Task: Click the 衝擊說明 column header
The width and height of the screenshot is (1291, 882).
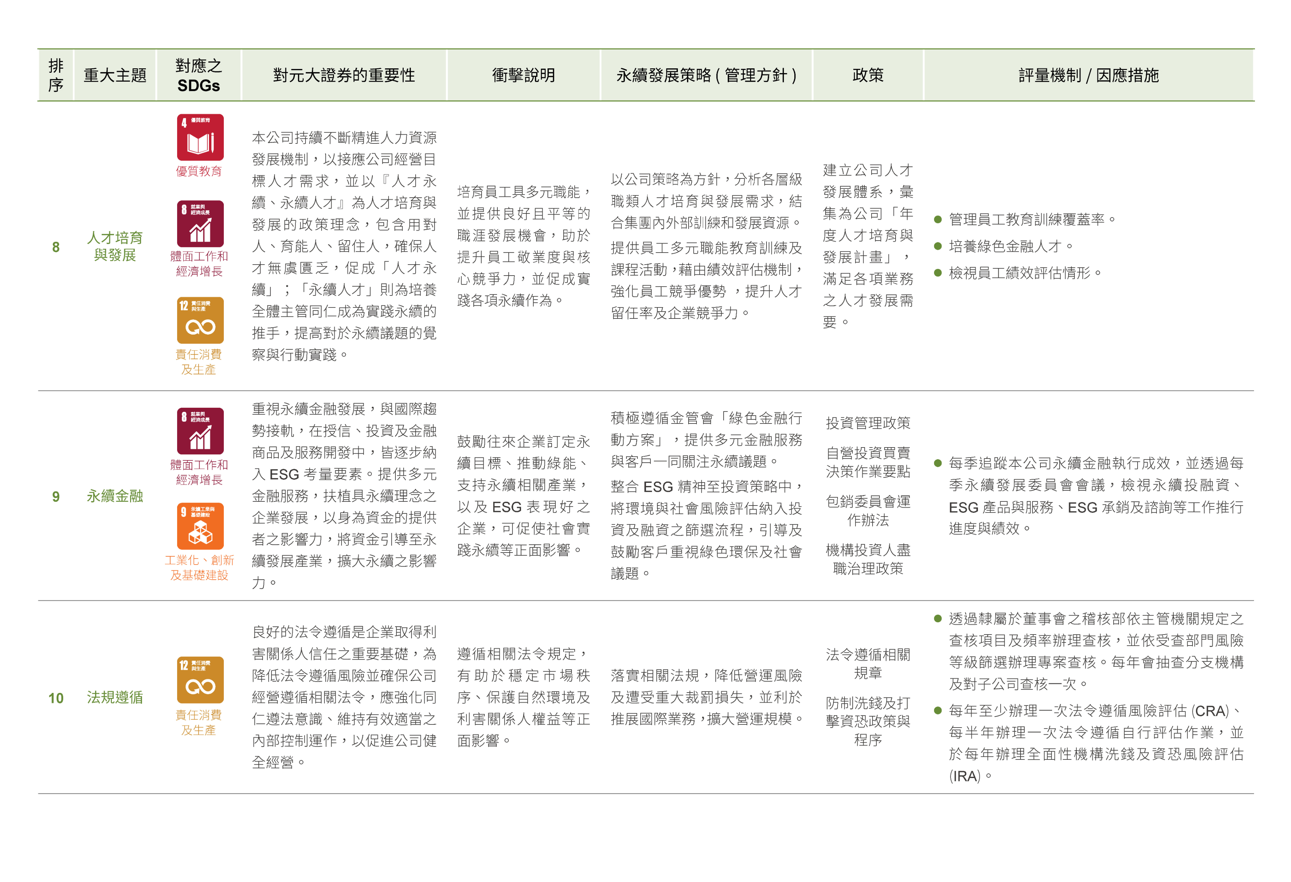Action: tap(523, 75)
